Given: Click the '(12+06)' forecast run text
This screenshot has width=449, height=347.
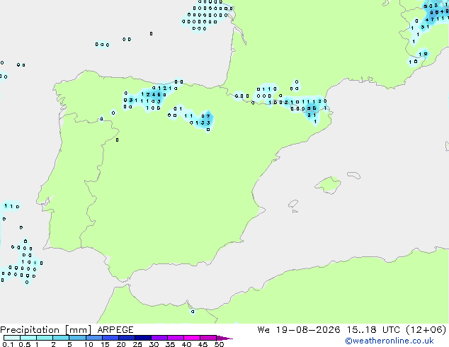Looking at the screenshot, I should [x=426, y=330].
